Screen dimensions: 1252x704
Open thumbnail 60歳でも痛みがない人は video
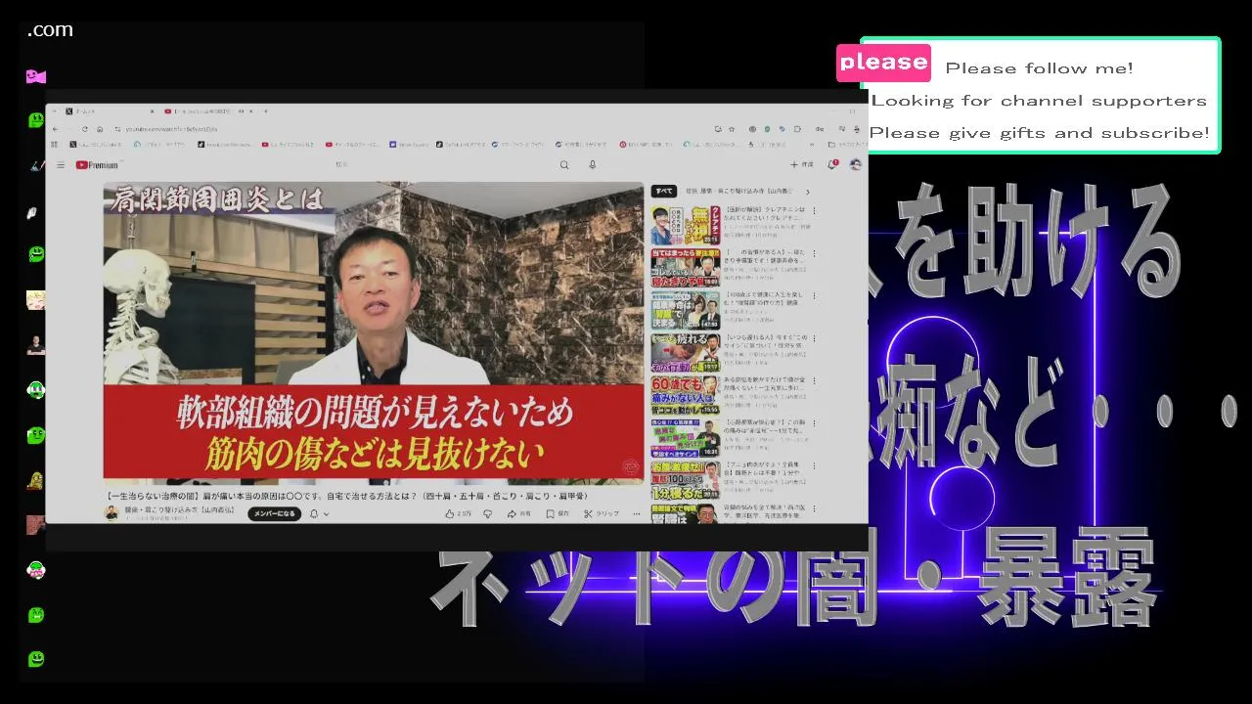[x=686, y=395]
